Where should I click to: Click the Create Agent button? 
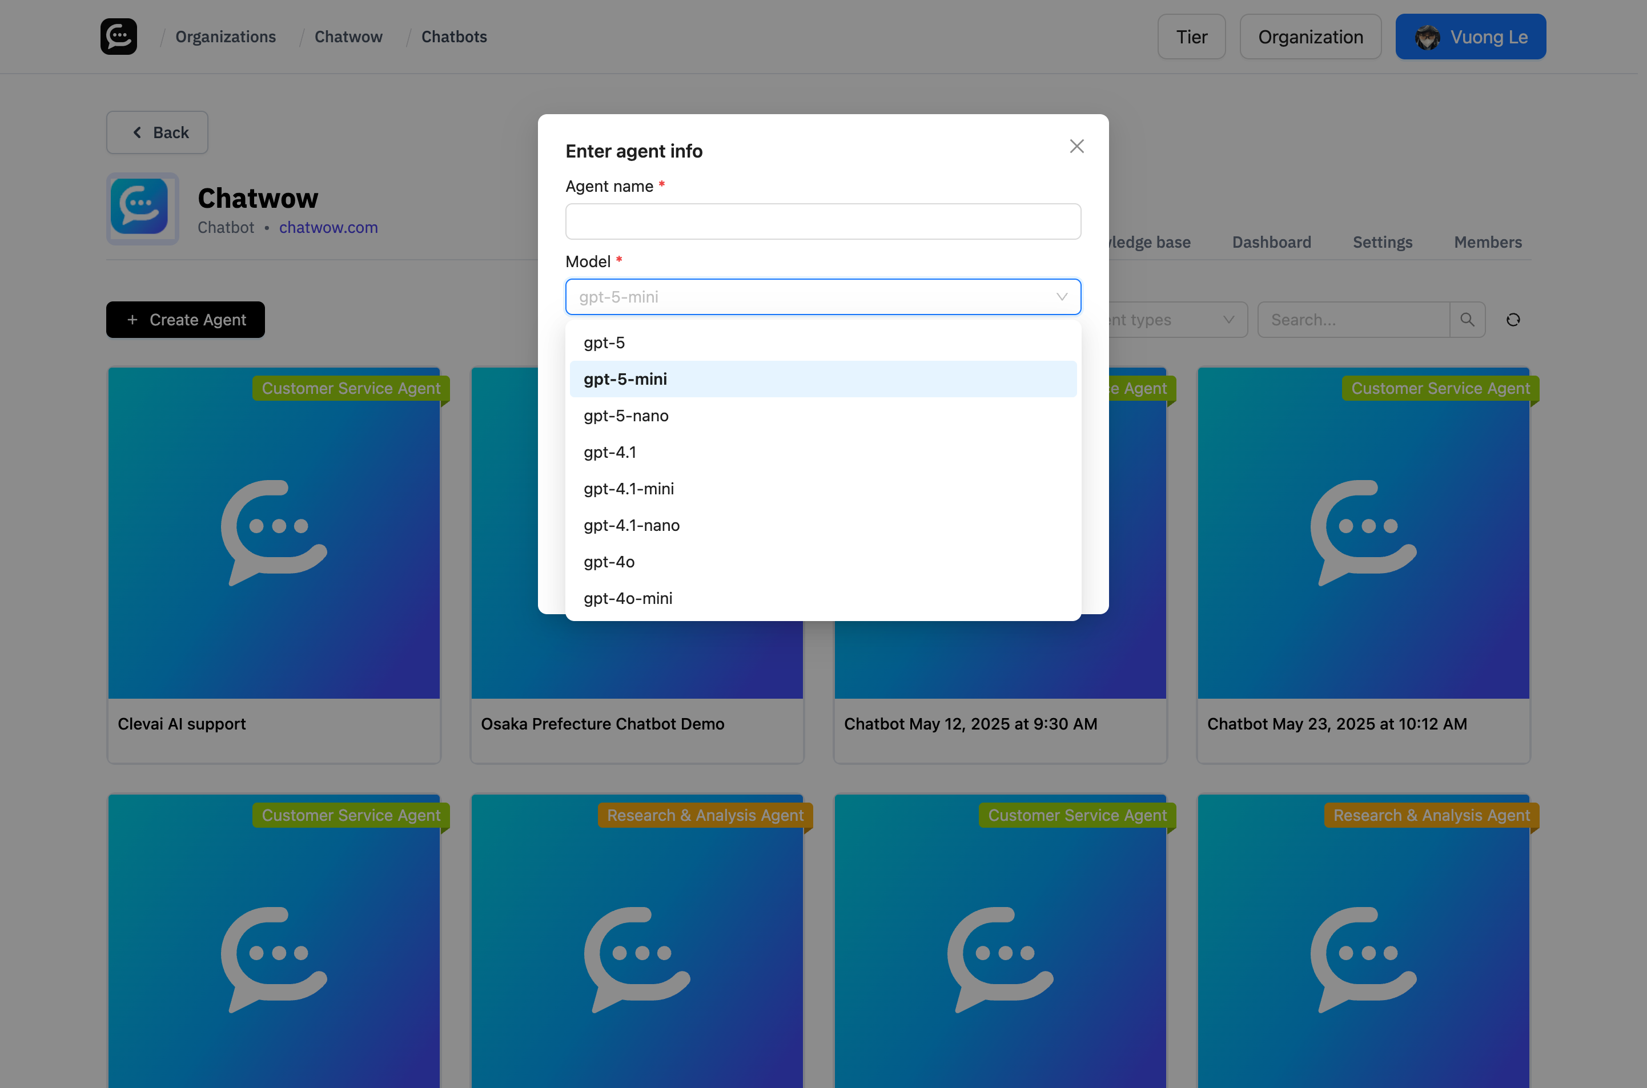point(184,320)
